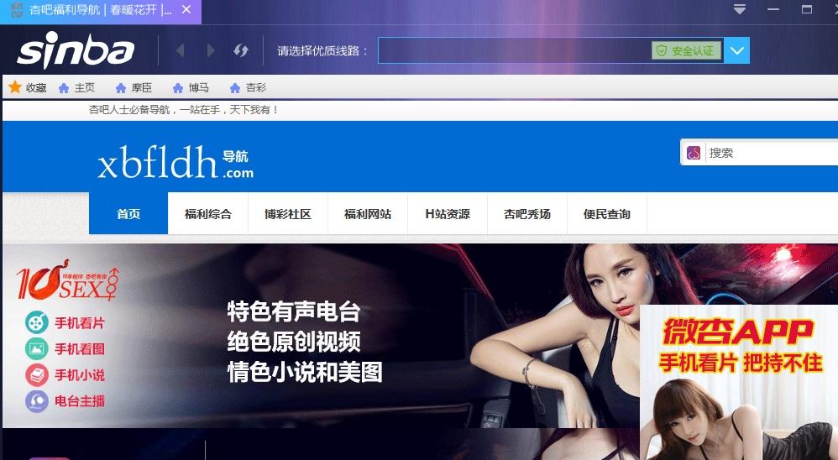Click the xbfldh.com site logo

[175, 162]
